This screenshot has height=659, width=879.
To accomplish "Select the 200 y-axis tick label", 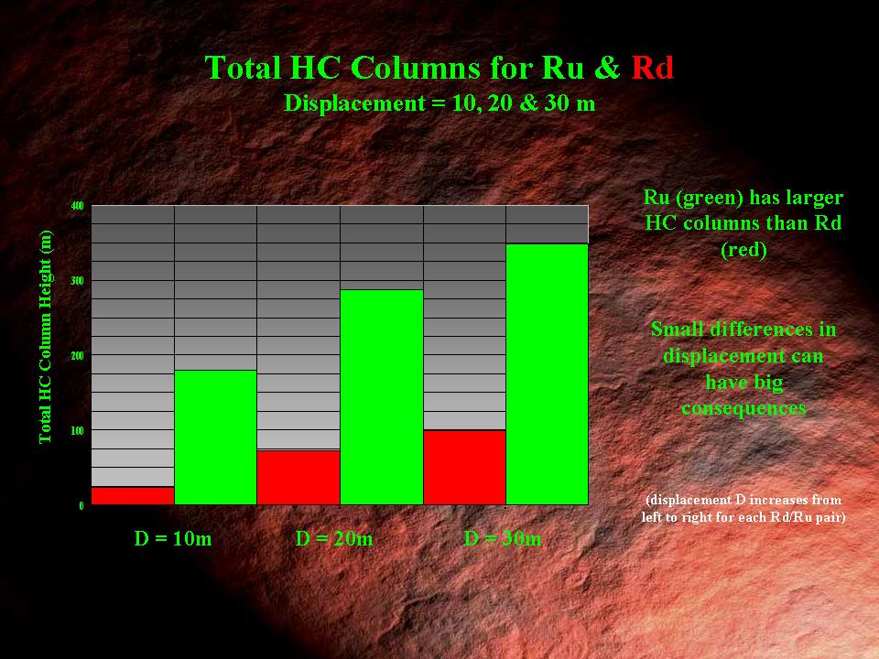I will [x=78, y=355].
